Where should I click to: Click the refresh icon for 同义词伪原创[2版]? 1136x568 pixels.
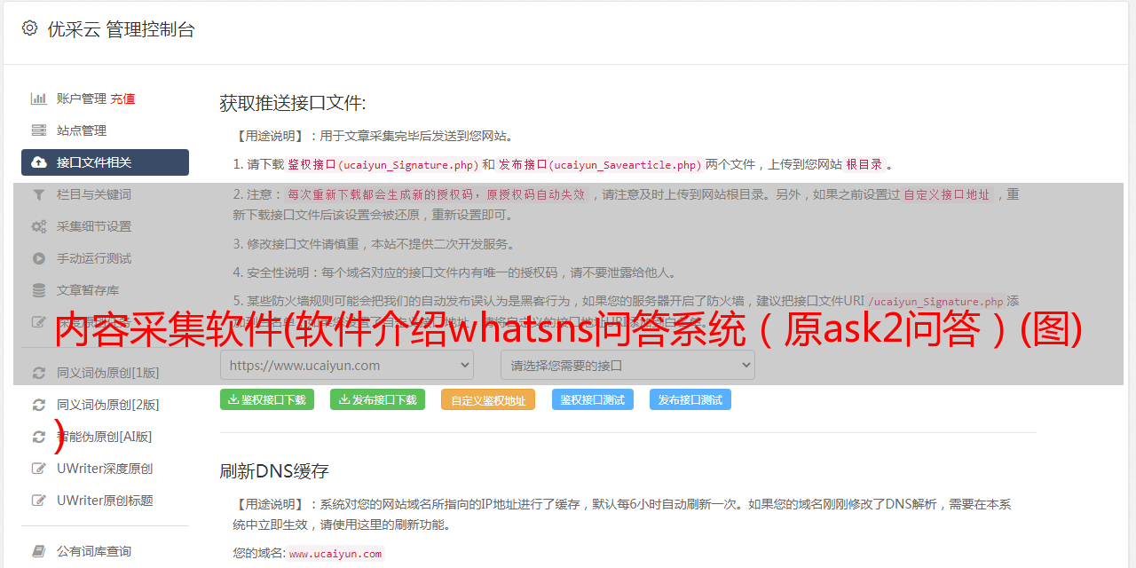point(39,405)
